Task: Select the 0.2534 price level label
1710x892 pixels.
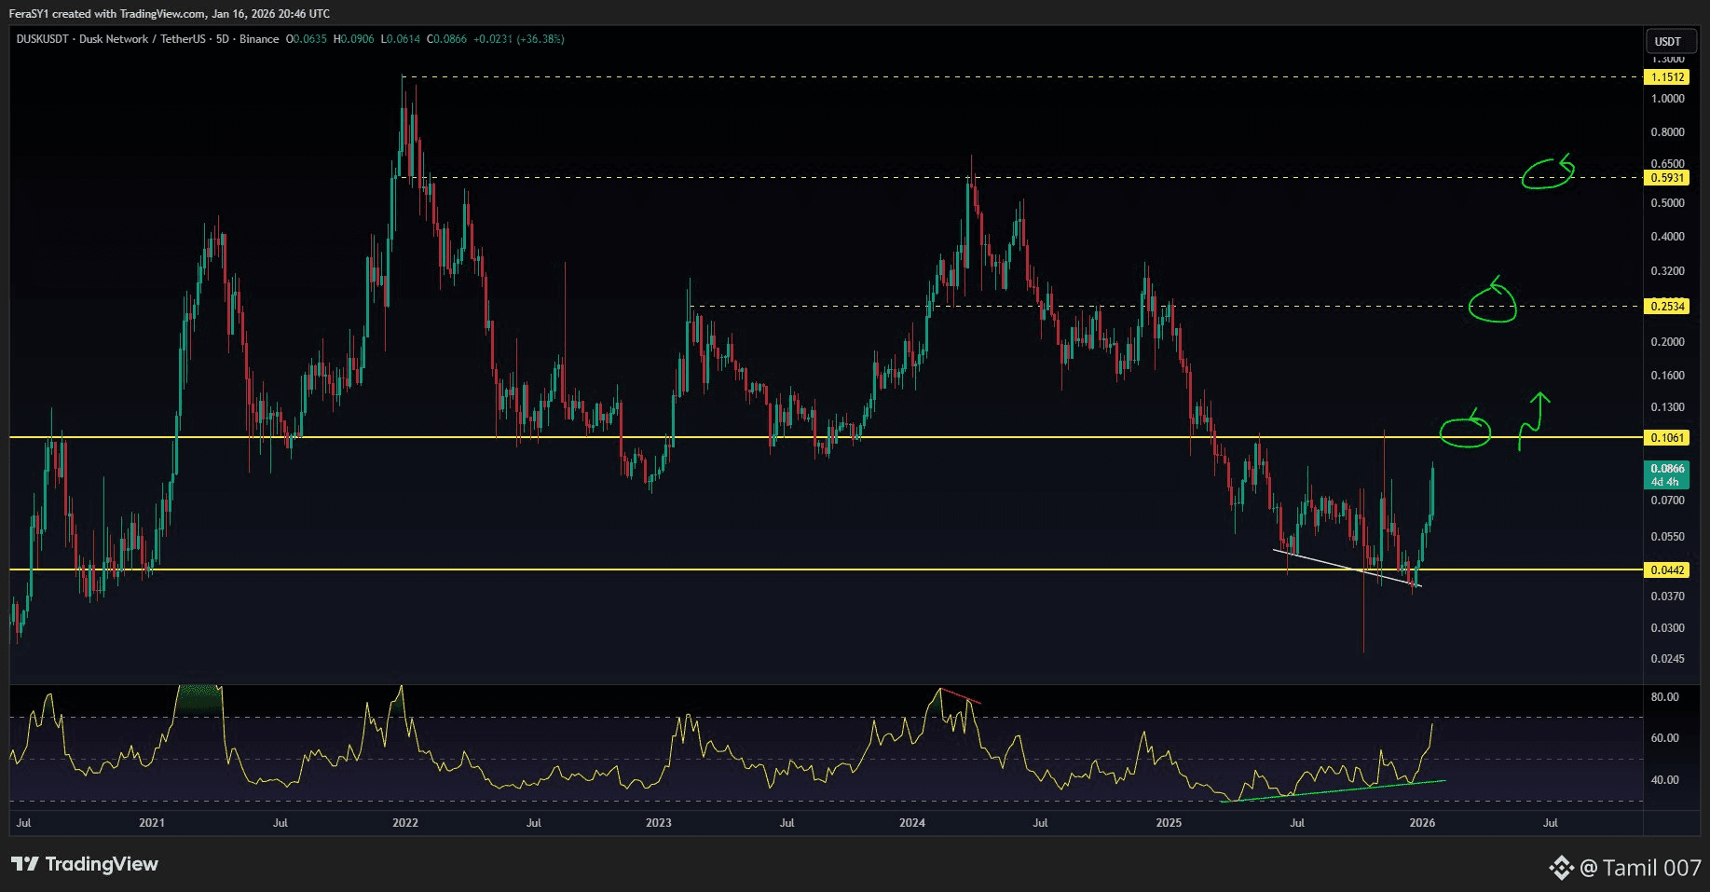Action: tap(1667, 306)
